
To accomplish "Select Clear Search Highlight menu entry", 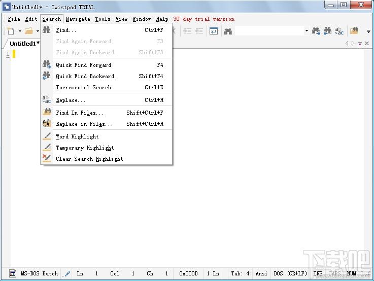I will click(107, 159).
